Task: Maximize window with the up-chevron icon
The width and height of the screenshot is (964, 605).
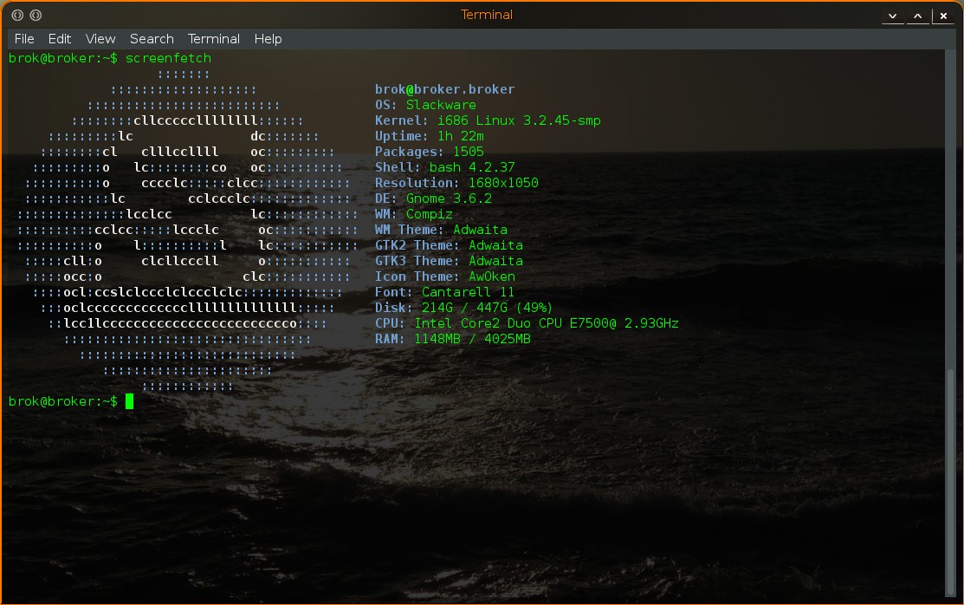Action: coord(918,16)
